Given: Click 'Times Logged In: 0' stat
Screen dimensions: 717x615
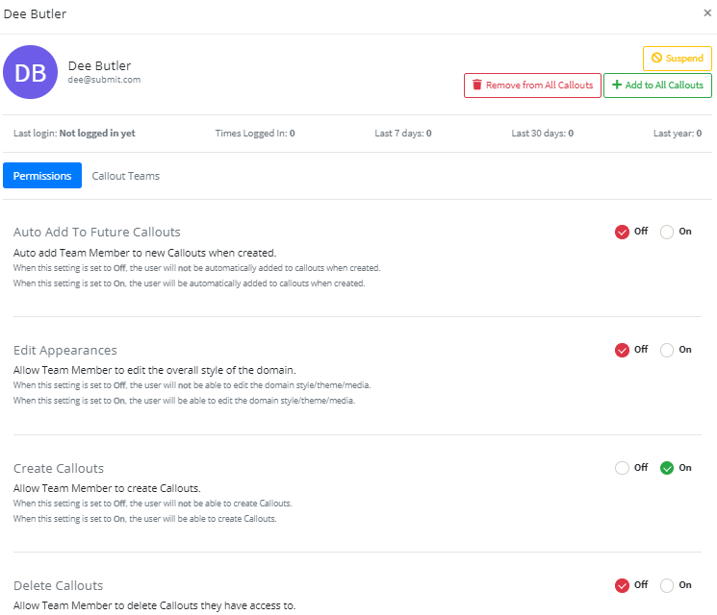Looking at the screenshot, I should pos(255,134).
